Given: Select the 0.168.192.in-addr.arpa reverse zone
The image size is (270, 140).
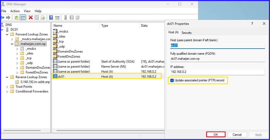Looking at the screenshot, I should coord(34,82).
